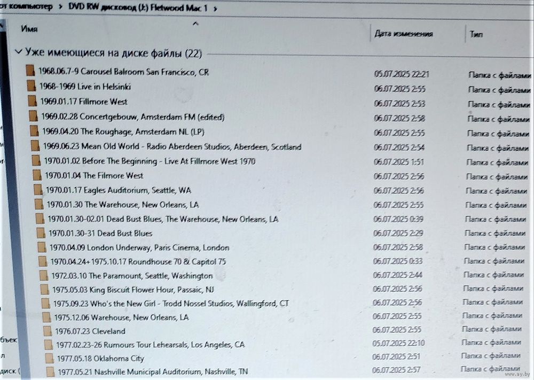Screen dimensions: 534x380
Task: Click date '06.07.2025 2:44' of The Paramount row
Action: [x=398, y=275]
